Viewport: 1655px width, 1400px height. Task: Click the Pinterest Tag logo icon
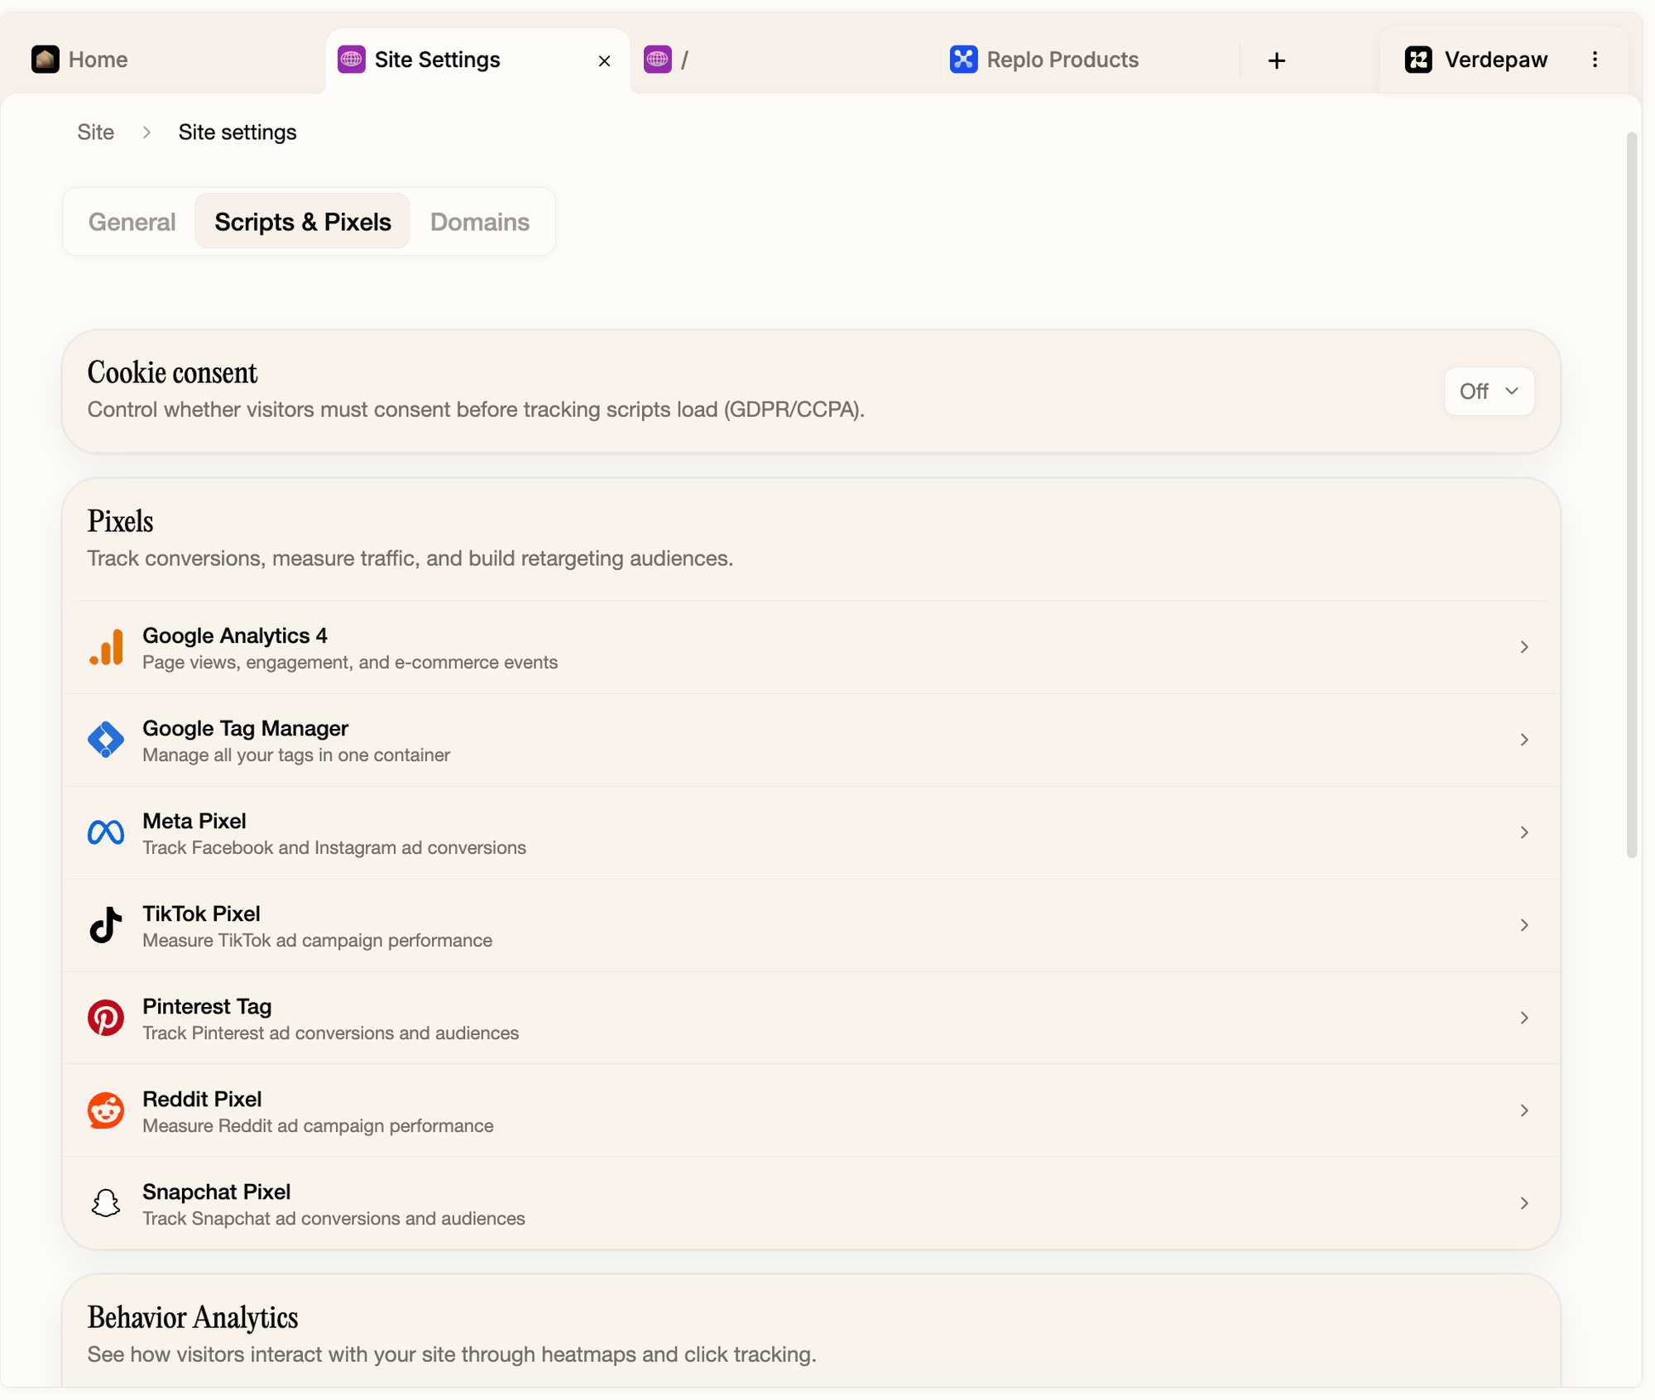(106, 1018)
